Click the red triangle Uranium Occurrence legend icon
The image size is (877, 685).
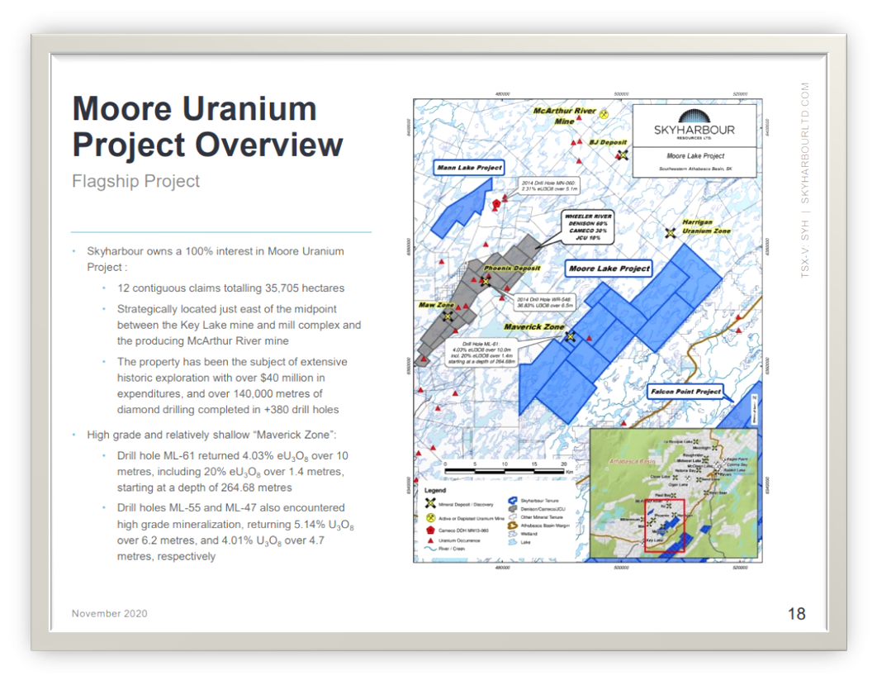pyautogui.click(x=431, y=540)
